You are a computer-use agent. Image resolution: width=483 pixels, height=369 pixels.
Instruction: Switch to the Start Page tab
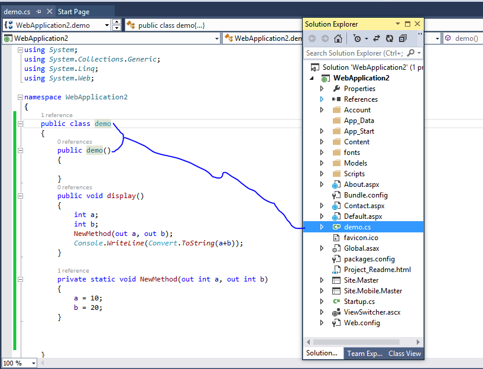pos(74,12)
